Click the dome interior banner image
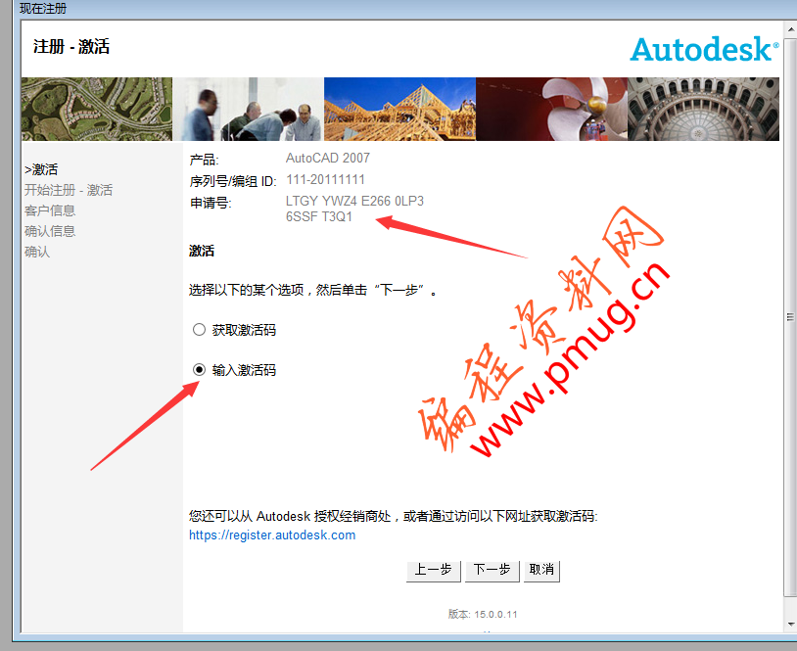 (x=703, y=109)
